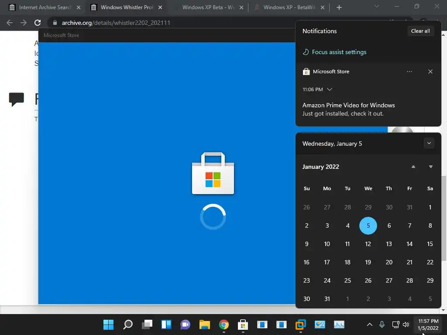Launch the Chat taskbar icon
The width and height of the screenshot is (447, 335).
pyautogui.click(x=185, y=324)
